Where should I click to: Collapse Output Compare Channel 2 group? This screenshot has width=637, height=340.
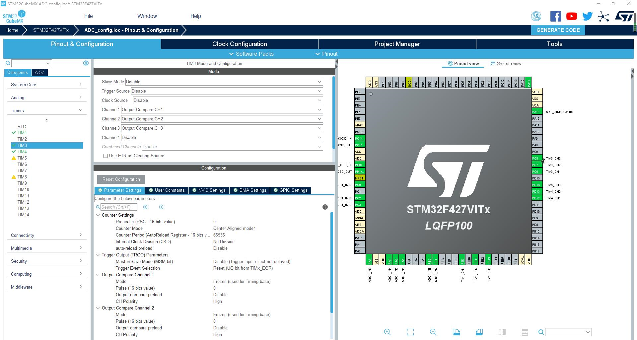click(x=98, y=308)
